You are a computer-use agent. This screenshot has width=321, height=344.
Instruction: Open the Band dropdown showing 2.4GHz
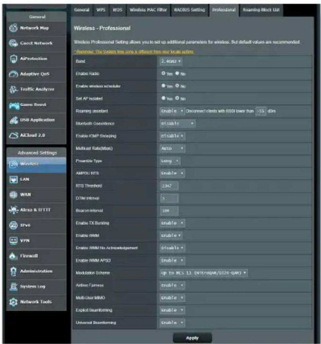pos(171,61)
